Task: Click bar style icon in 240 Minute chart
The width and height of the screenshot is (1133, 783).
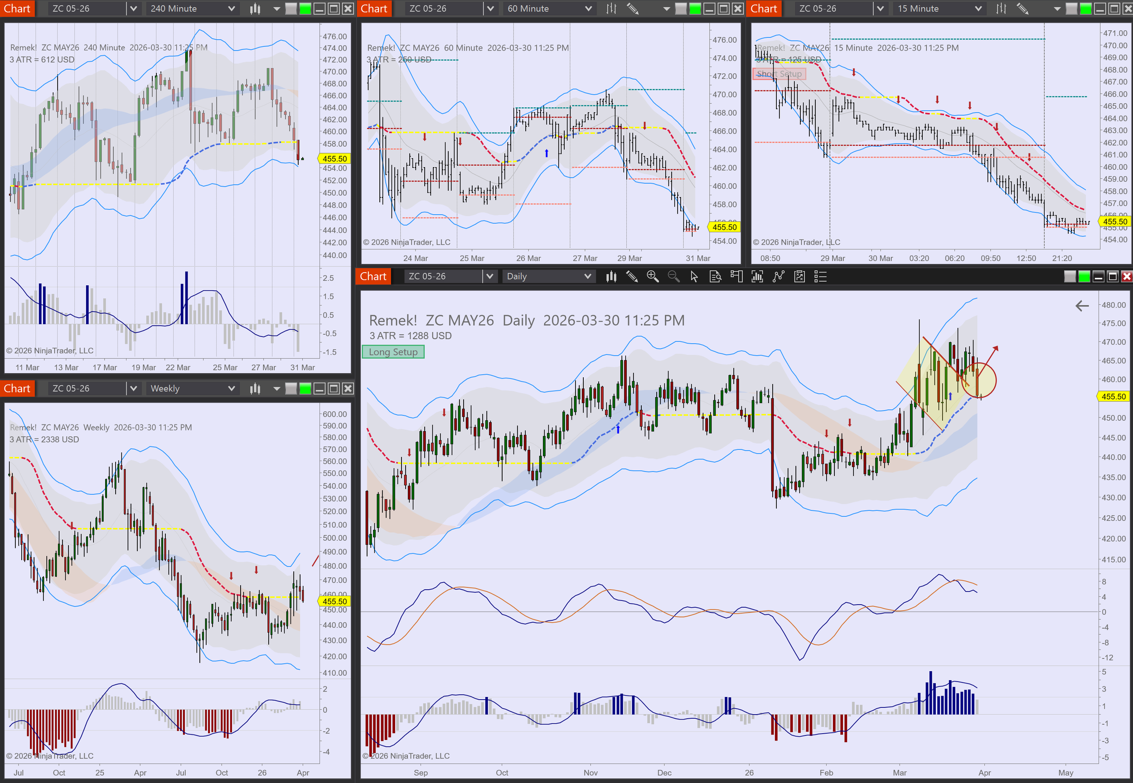Action: [255, 9]
